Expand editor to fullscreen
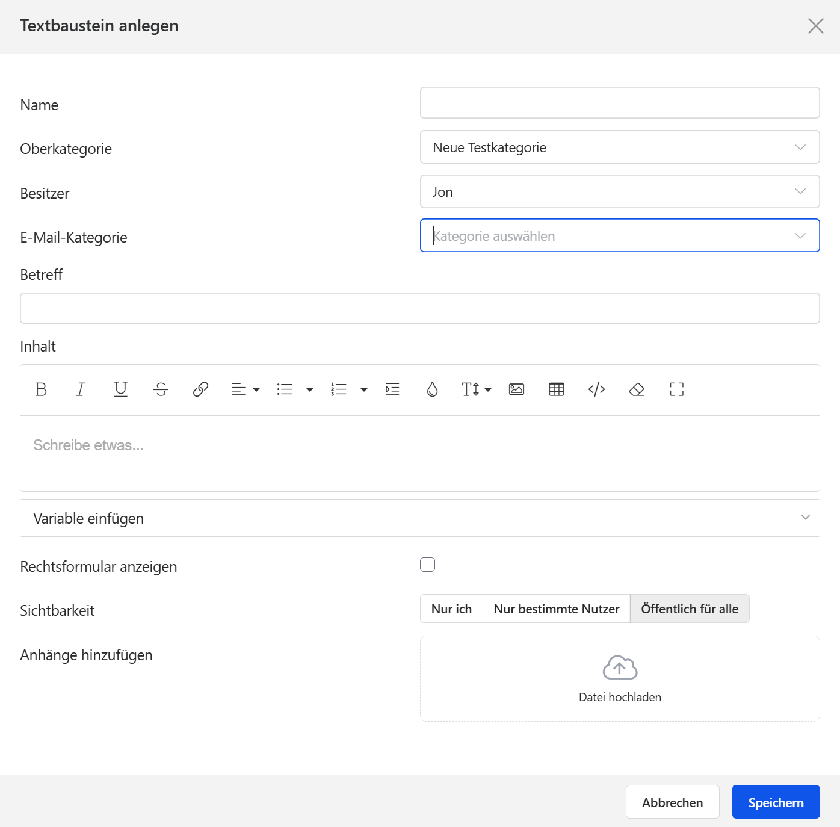Image resolution: width=840 pixels, height=827 pixels. (676, 389)
